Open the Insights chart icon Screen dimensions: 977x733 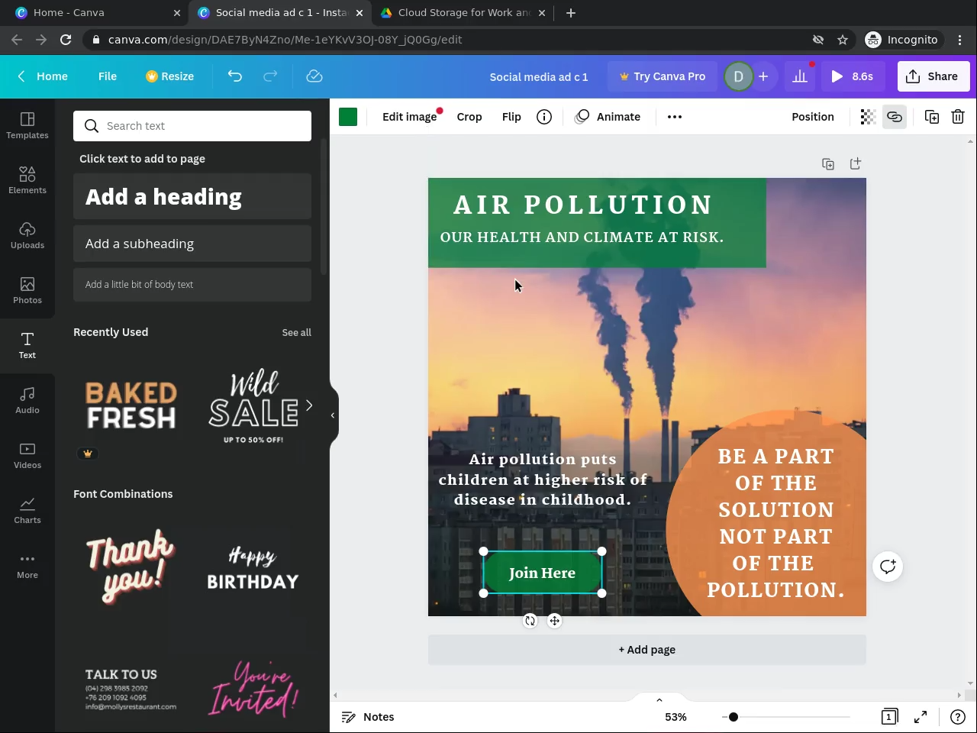pos(800,76)
